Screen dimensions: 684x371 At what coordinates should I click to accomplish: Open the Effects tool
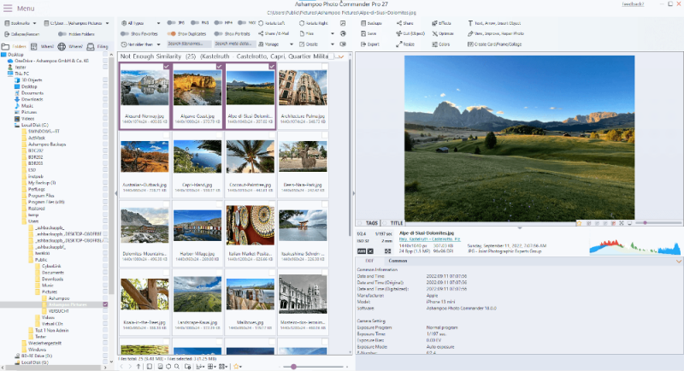[x=441, y=23]
